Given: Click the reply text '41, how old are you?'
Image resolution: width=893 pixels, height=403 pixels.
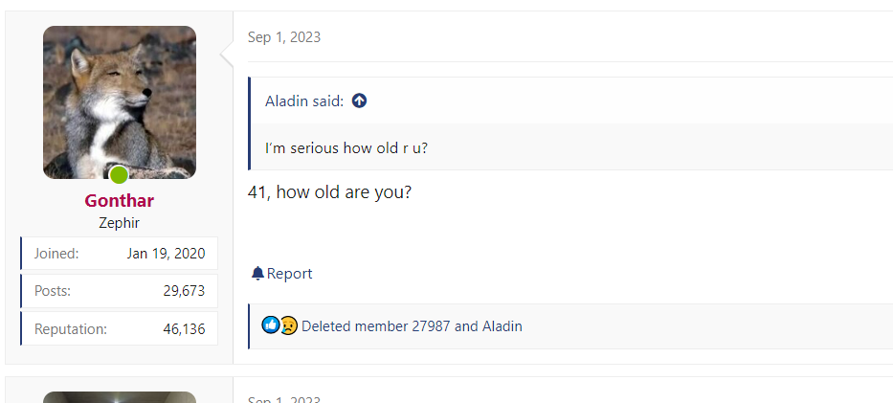Looking at the screenshot, I should (x=330, y=192).
